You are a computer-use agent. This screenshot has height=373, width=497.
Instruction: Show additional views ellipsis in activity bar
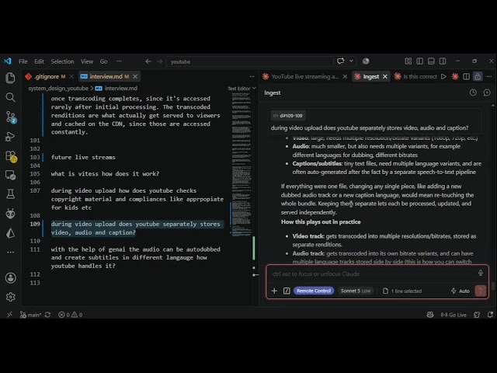pyautogui.click(x=10, y=253)
